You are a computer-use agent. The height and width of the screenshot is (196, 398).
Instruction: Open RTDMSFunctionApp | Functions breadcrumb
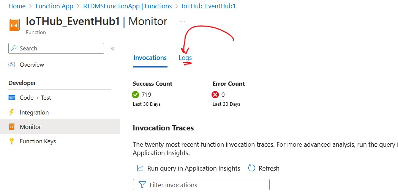[128, 6]
